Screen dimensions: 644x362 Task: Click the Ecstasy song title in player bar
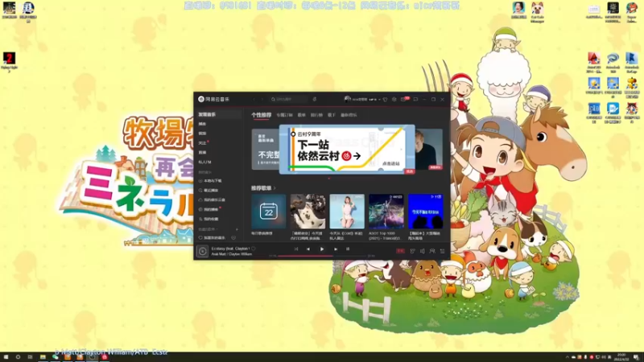[x=230, y=249]
